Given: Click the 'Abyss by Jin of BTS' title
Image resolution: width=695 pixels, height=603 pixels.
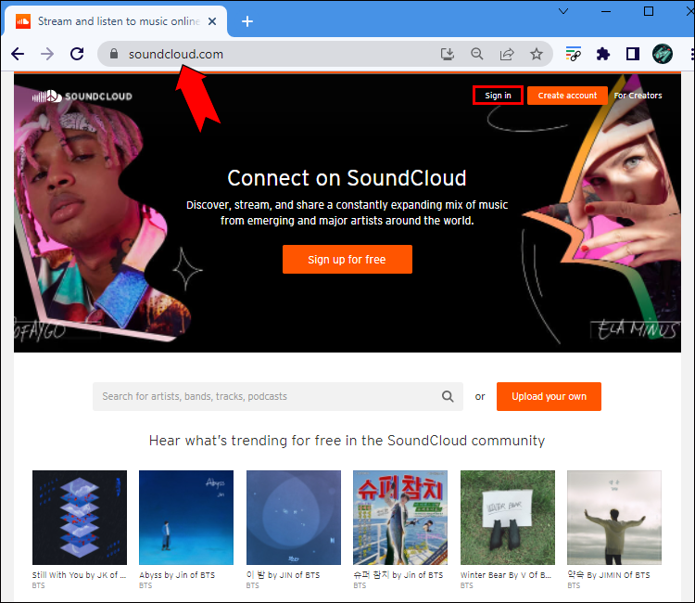Looking at the screenshot, I should coord(177,575).
